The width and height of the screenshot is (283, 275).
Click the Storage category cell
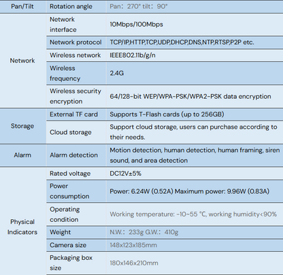(22, 126)
